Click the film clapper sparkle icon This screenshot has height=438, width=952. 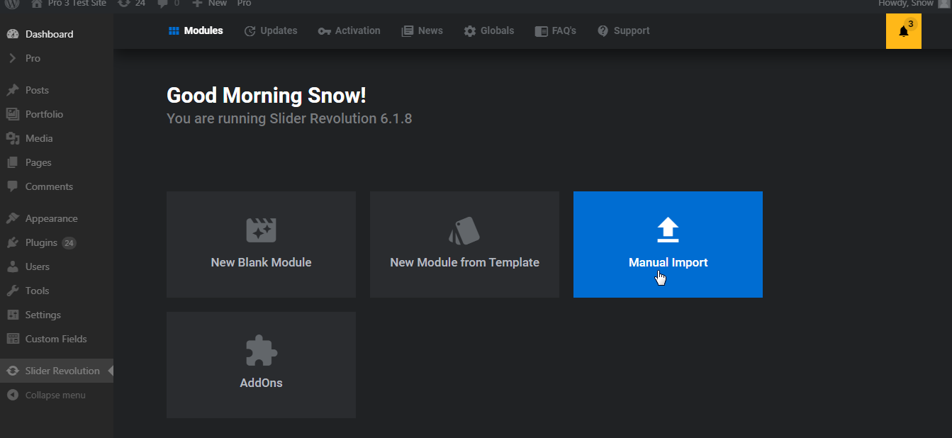(x=261, y=230)
